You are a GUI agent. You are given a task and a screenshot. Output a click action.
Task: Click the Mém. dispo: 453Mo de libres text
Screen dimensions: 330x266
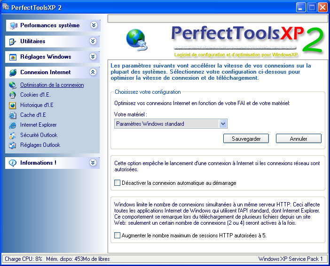pyautogui.click(x=78, y=259)
